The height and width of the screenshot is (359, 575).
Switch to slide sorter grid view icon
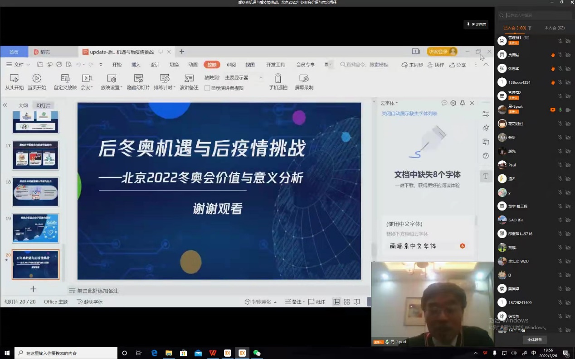pos(346,302)
